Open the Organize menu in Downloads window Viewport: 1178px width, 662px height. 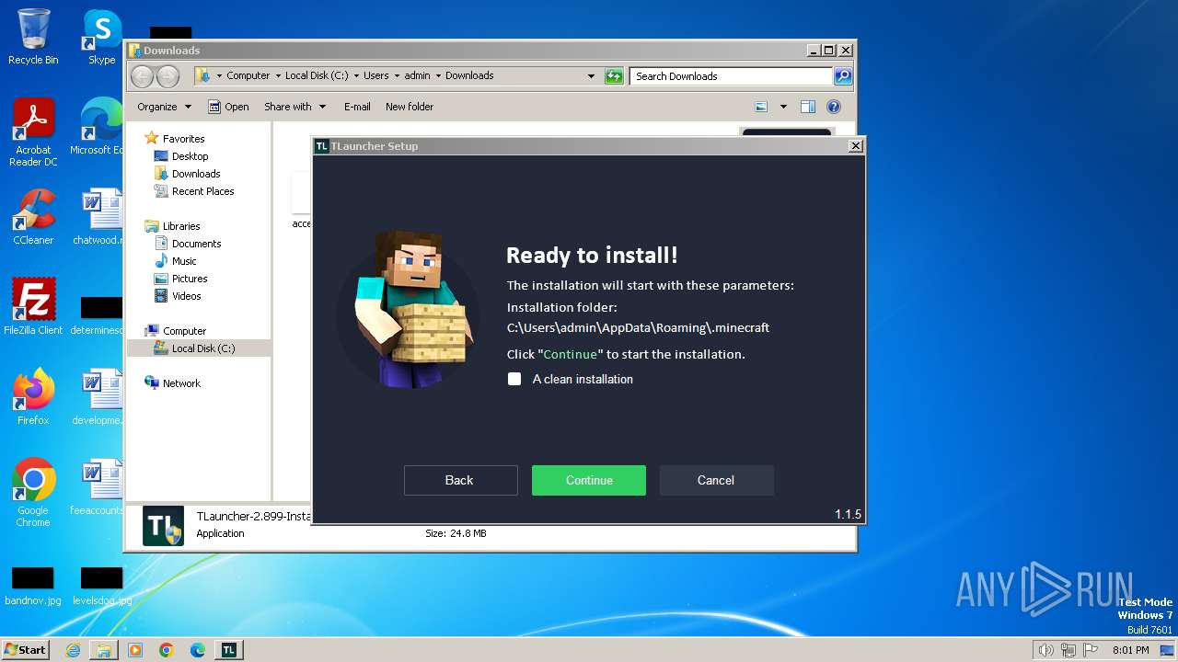(x=164, y=107)
